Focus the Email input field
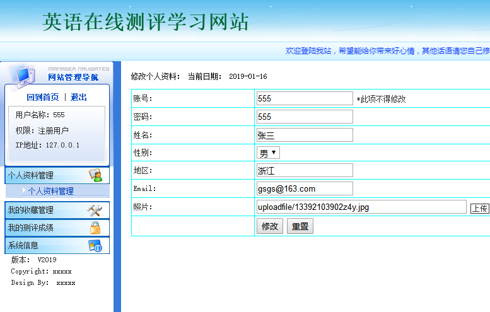The width and height of the screenshot is (490, 312). click(305, 188)
